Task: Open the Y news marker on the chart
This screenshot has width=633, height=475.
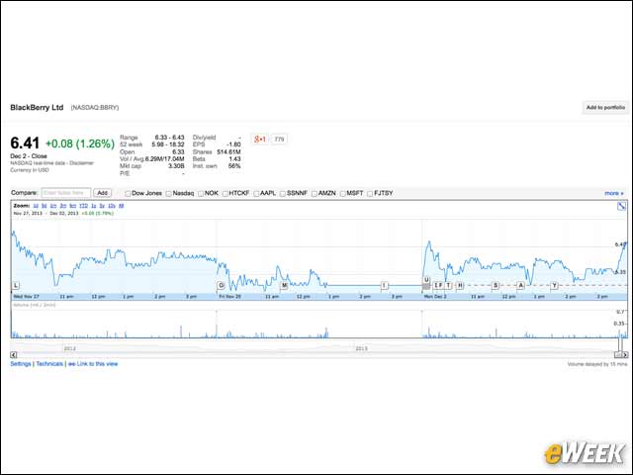Action: click(554, 285)
